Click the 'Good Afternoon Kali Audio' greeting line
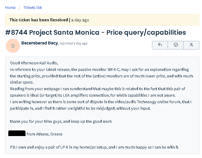Screen dimensions: 202x158 coord(34,63)
